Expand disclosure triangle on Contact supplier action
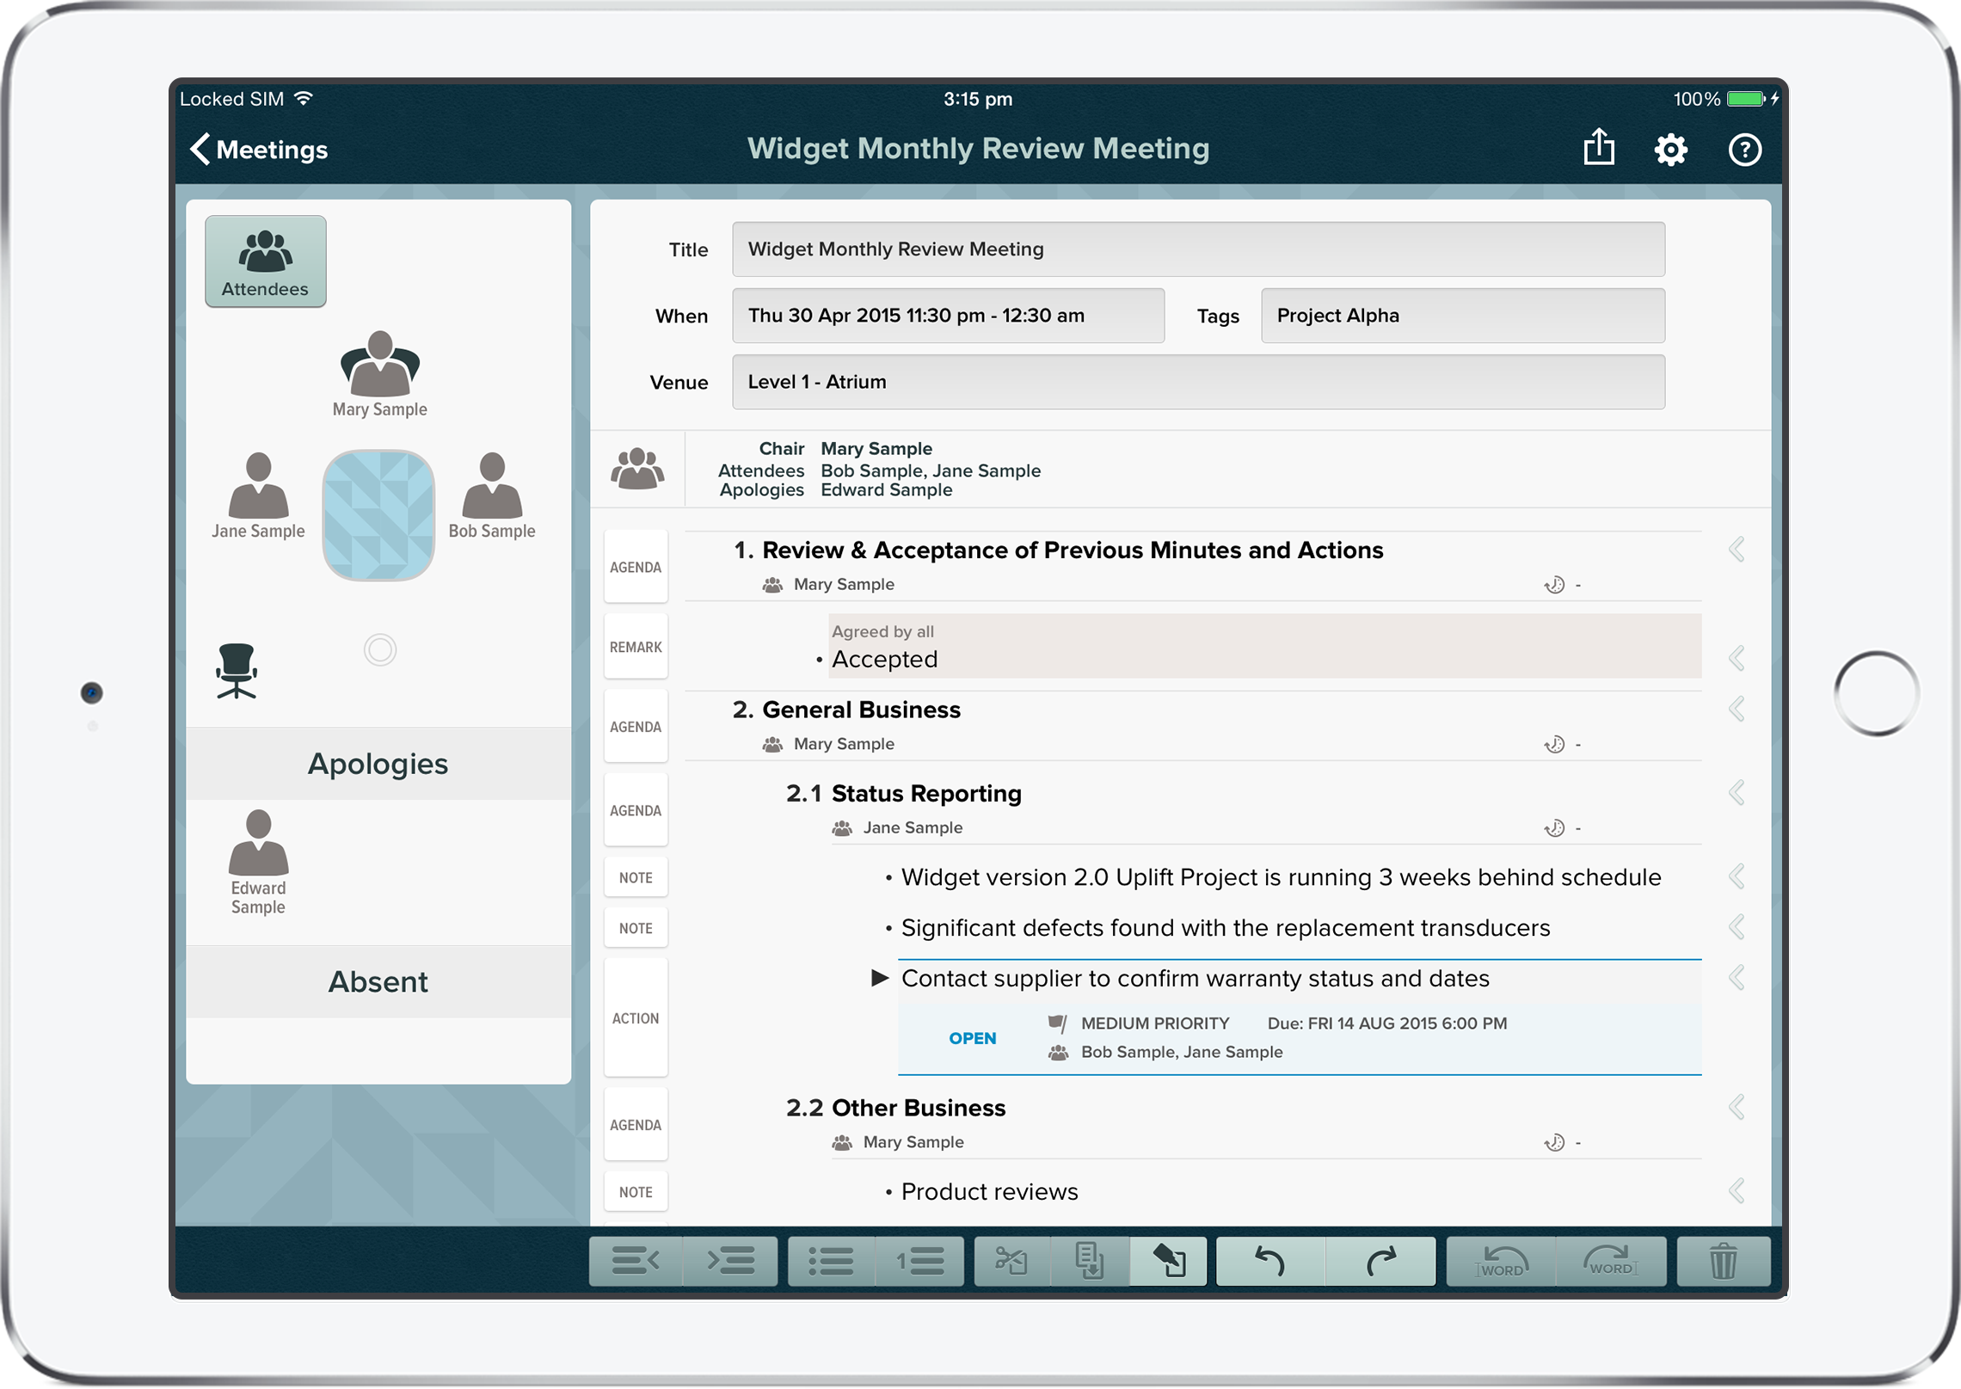The height and width of the screenshot is (1389, 1961). 879,978
